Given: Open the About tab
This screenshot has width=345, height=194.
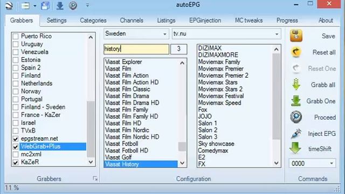Looking at the screenshot, I should pos(326,20).
